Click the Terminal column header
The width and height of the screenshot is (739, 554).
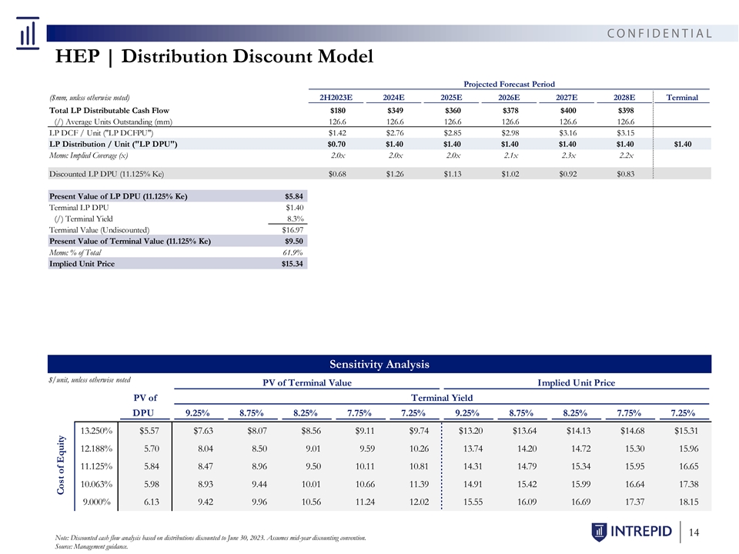682,98
